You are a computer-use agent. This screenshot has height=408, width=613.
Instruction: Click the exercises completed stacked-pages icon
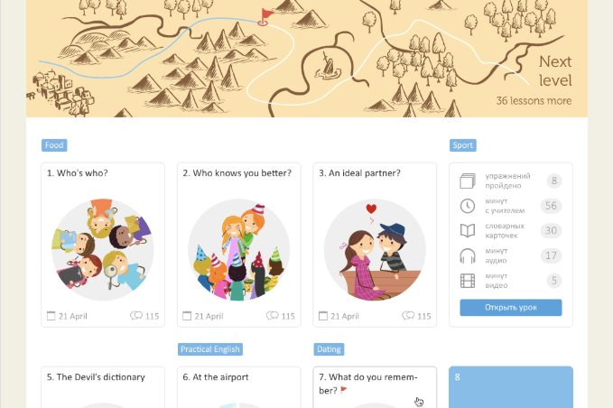click(x=468, y=181)
